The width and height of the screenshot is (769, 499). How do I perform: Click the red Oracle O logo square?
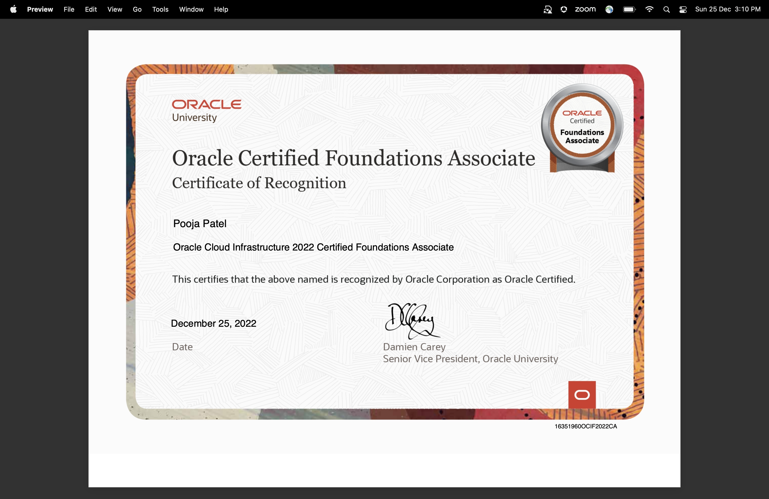[582, 395]
